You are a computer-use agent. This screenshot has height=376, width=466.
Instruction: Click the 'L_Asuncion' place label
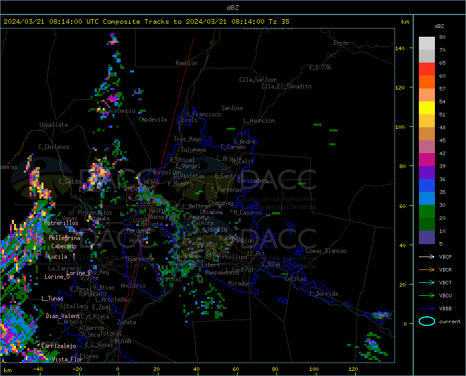tap(259, 121)
